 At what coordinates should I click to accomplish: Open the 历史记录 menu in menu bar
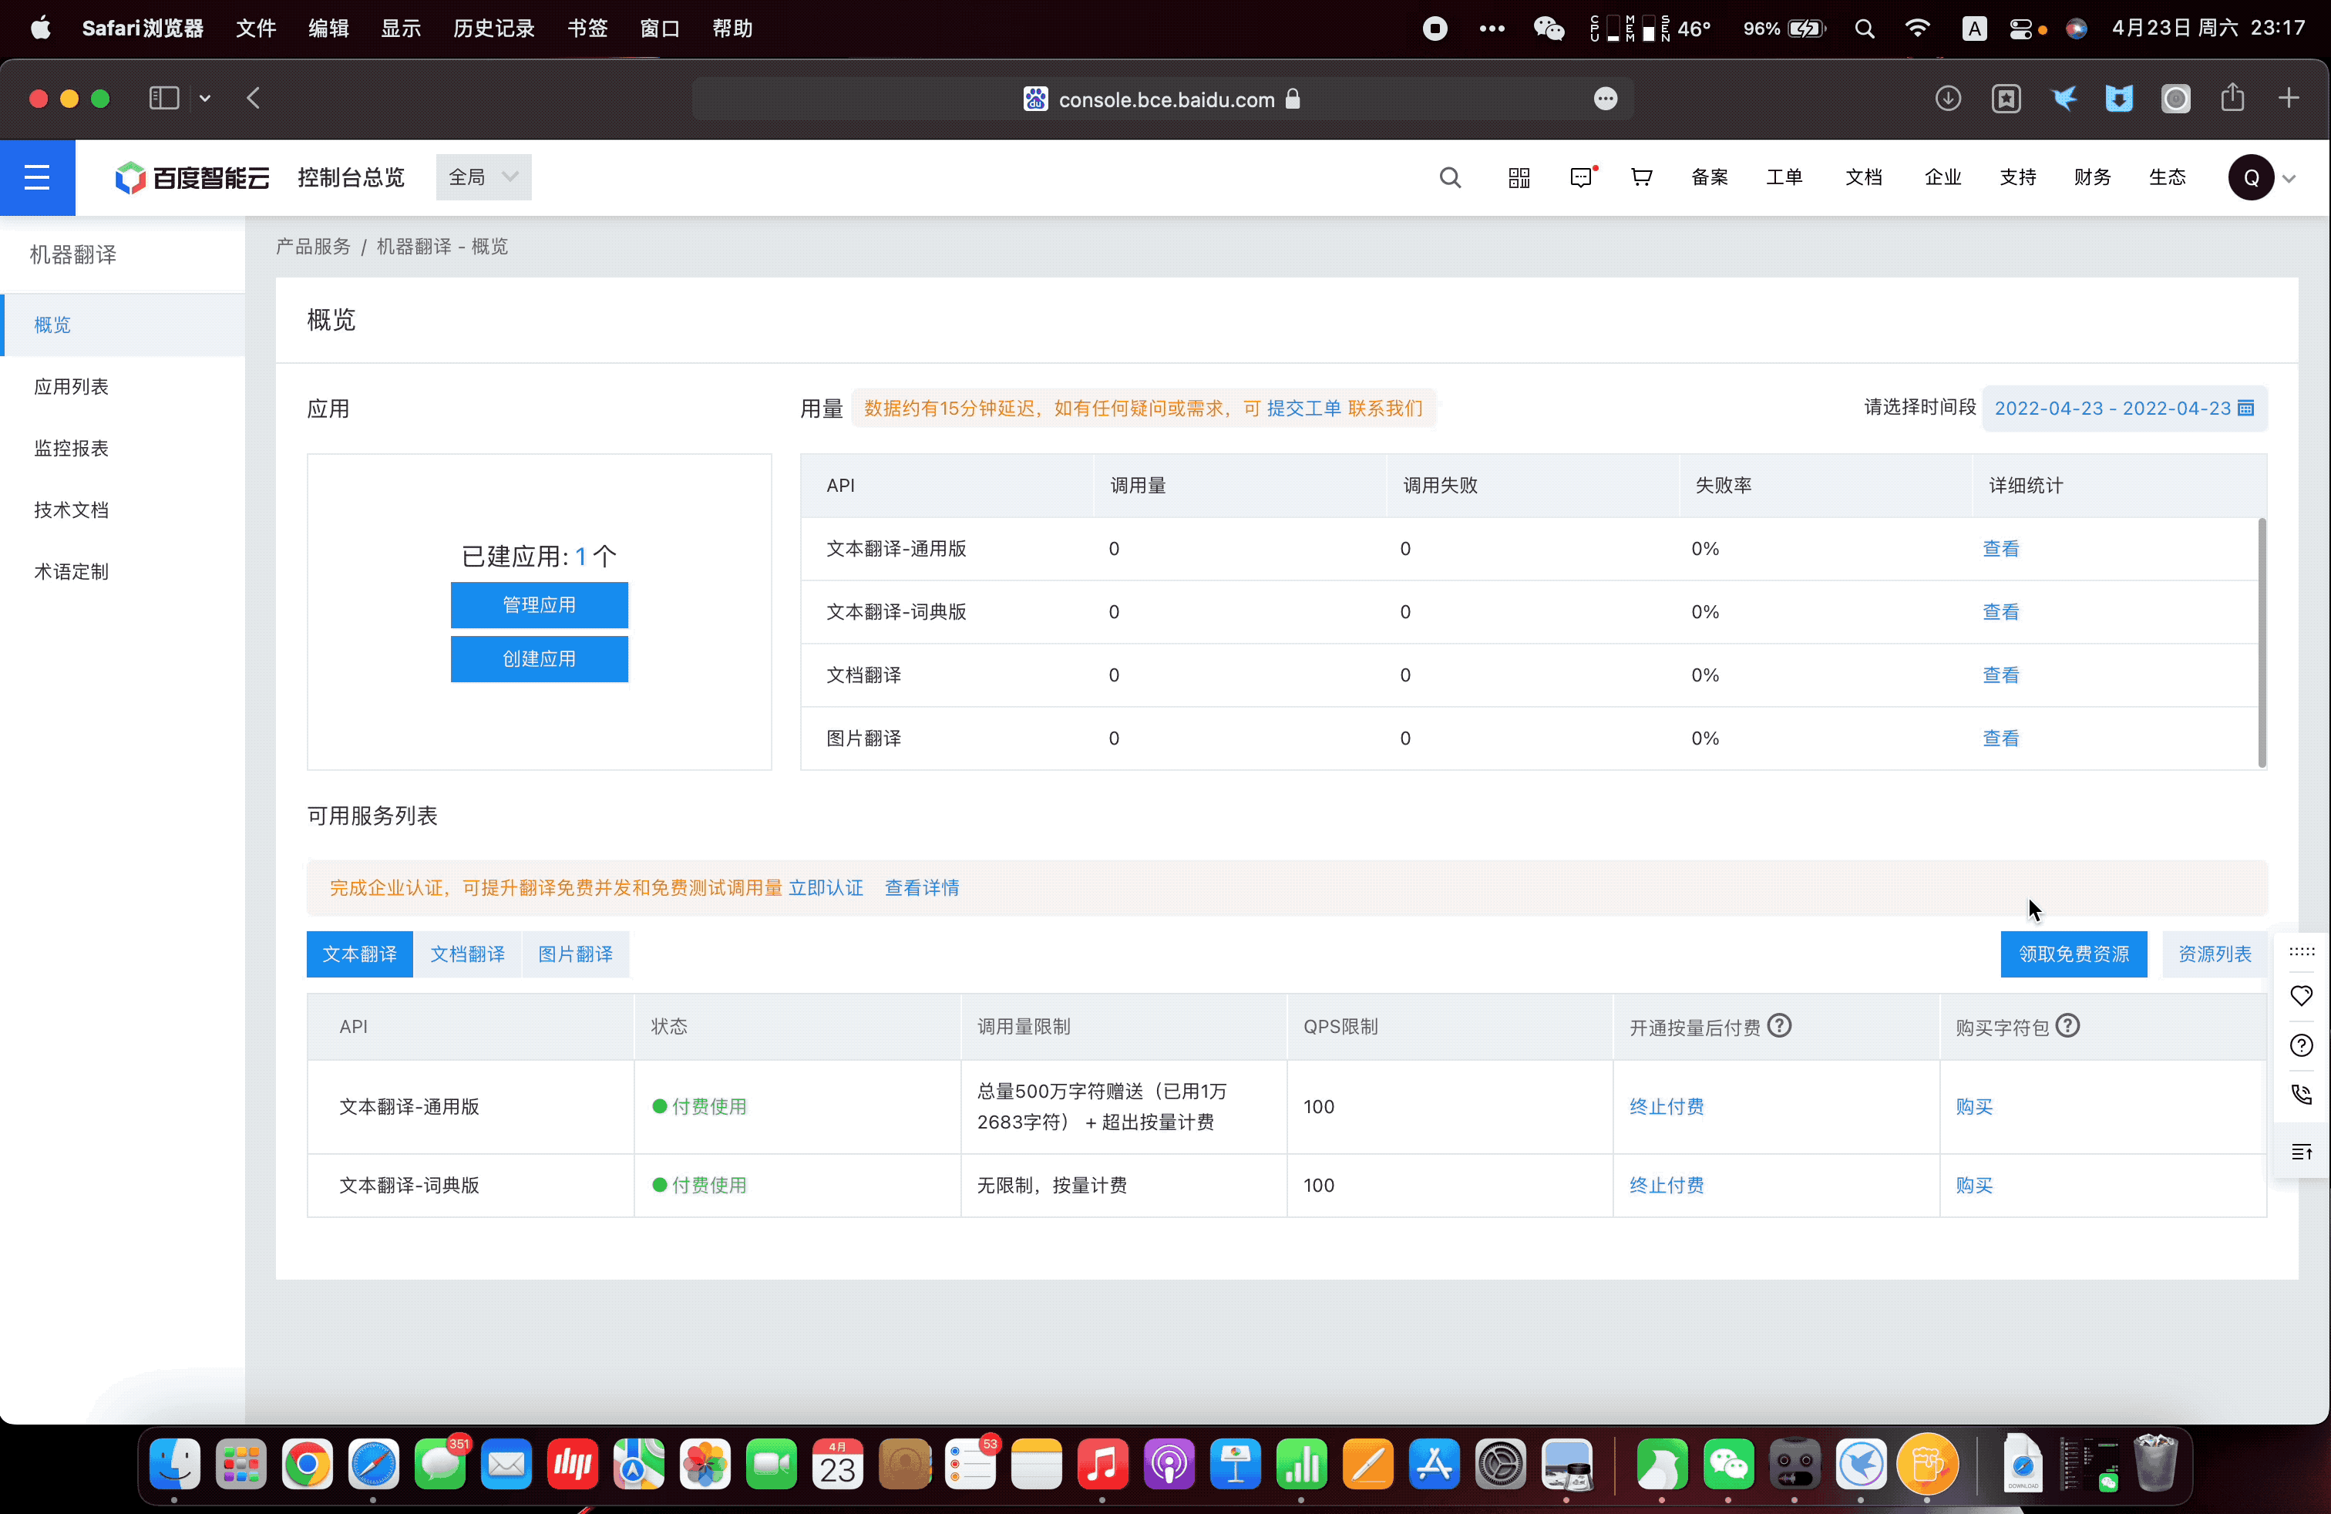coord(493,29)
